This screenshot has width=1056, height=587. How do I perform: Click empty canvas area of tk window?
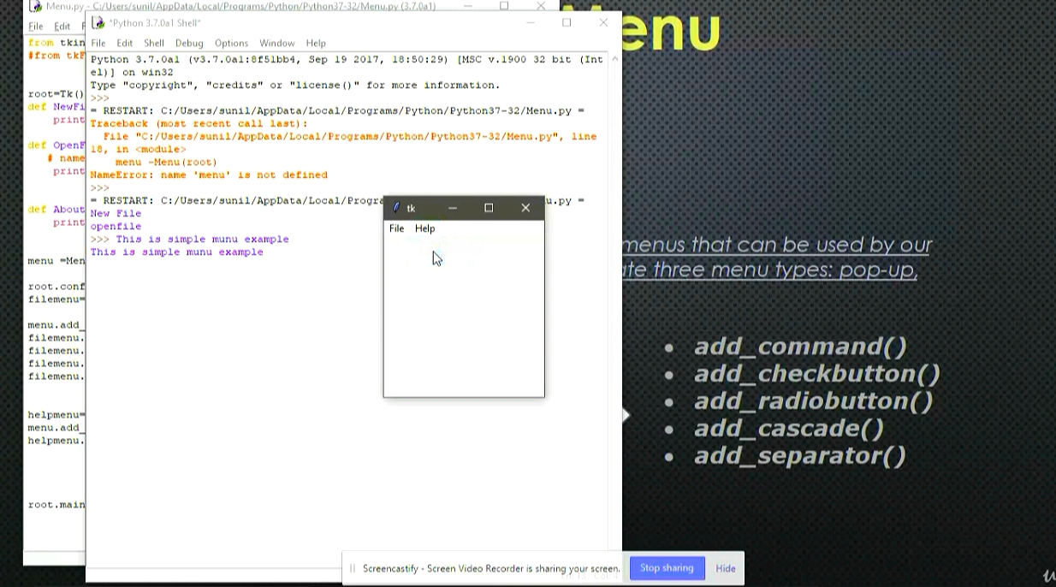(464, 317)
